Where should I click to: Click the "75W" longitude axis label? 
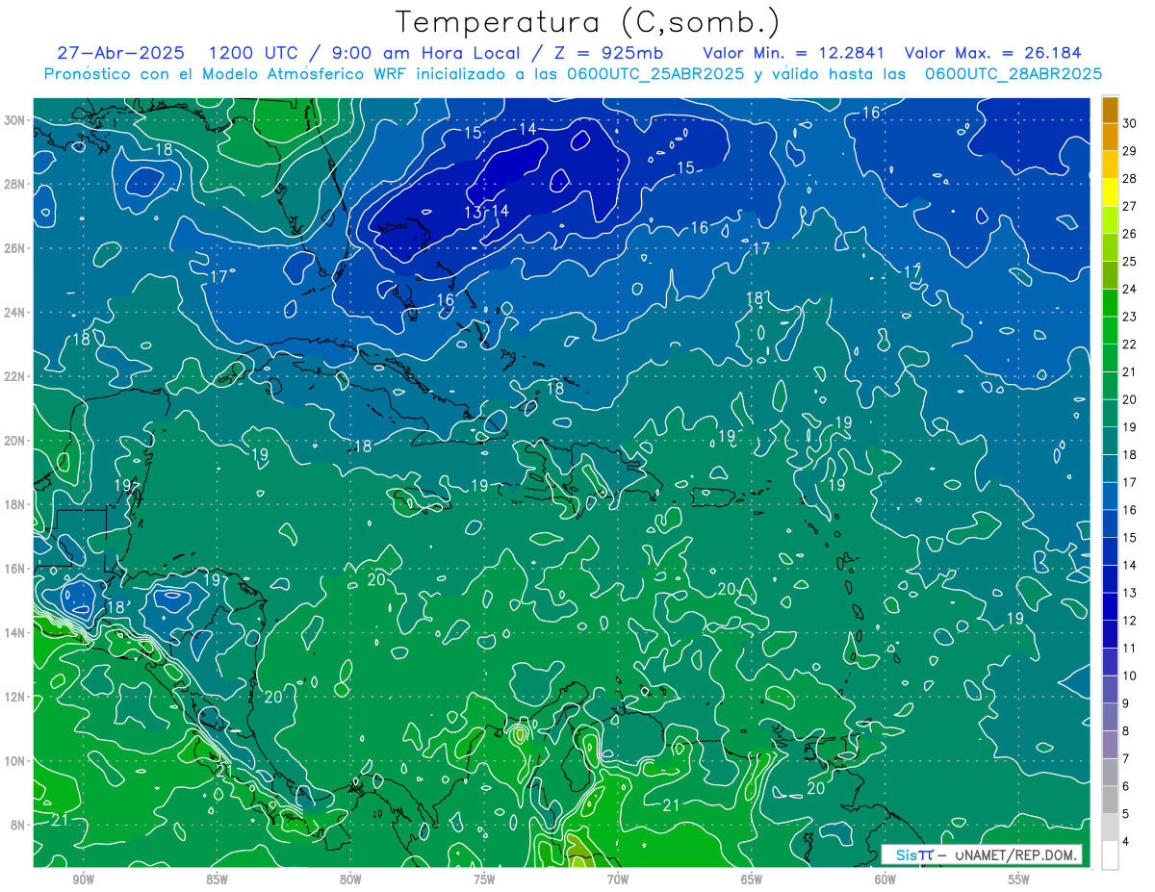484,879
